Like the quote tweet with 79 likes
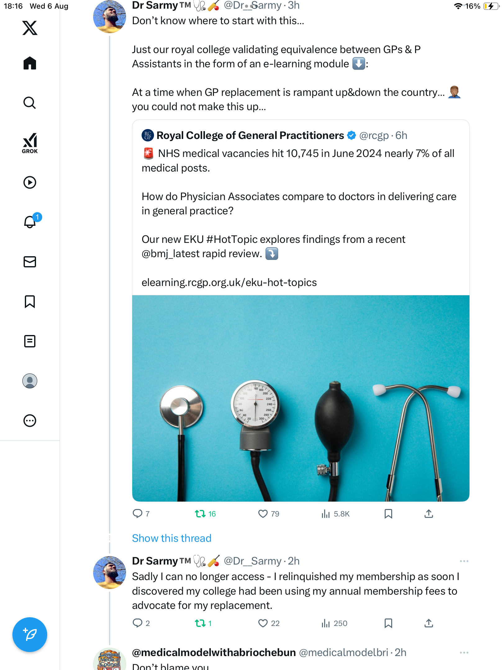The image size is (503, 670). [263, 514]
